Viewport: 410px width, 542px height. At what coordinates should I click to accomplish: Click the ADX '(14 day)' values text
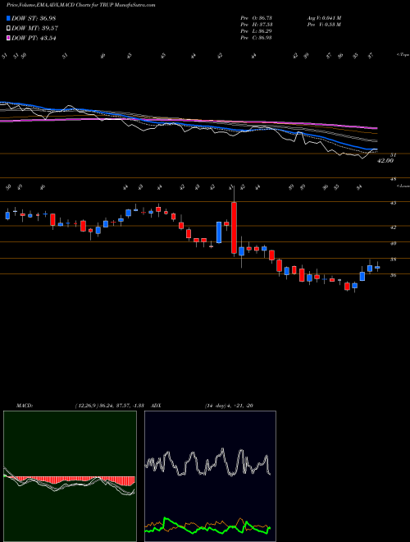230,406
